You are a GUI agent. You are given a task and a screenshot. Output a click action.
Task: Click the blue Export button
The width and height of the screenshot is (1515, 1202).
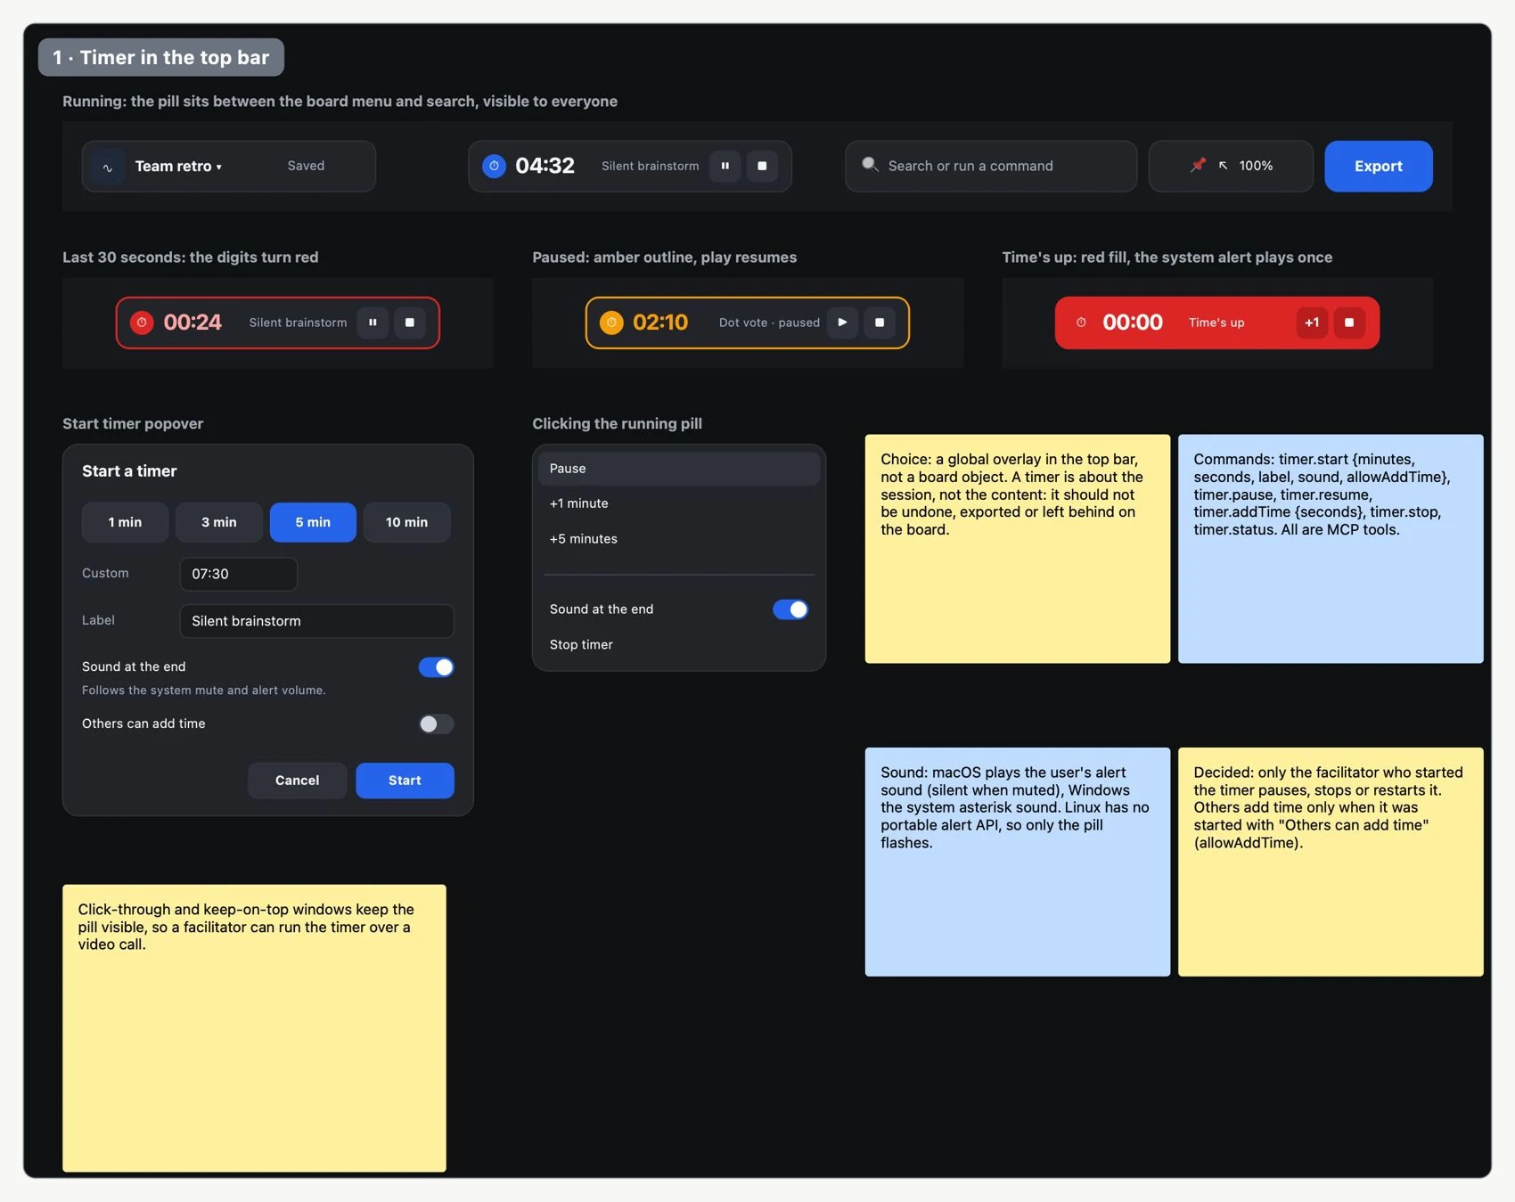pos(1378,166)
